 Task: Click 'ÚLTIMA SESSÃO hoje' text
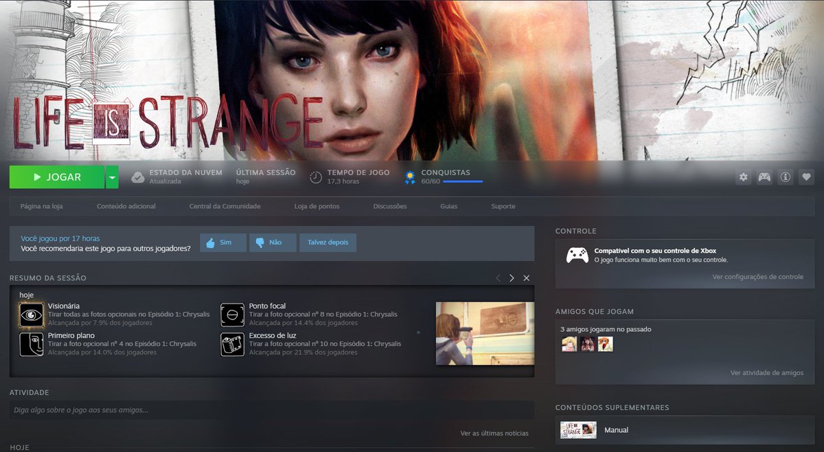coord(266,177)
